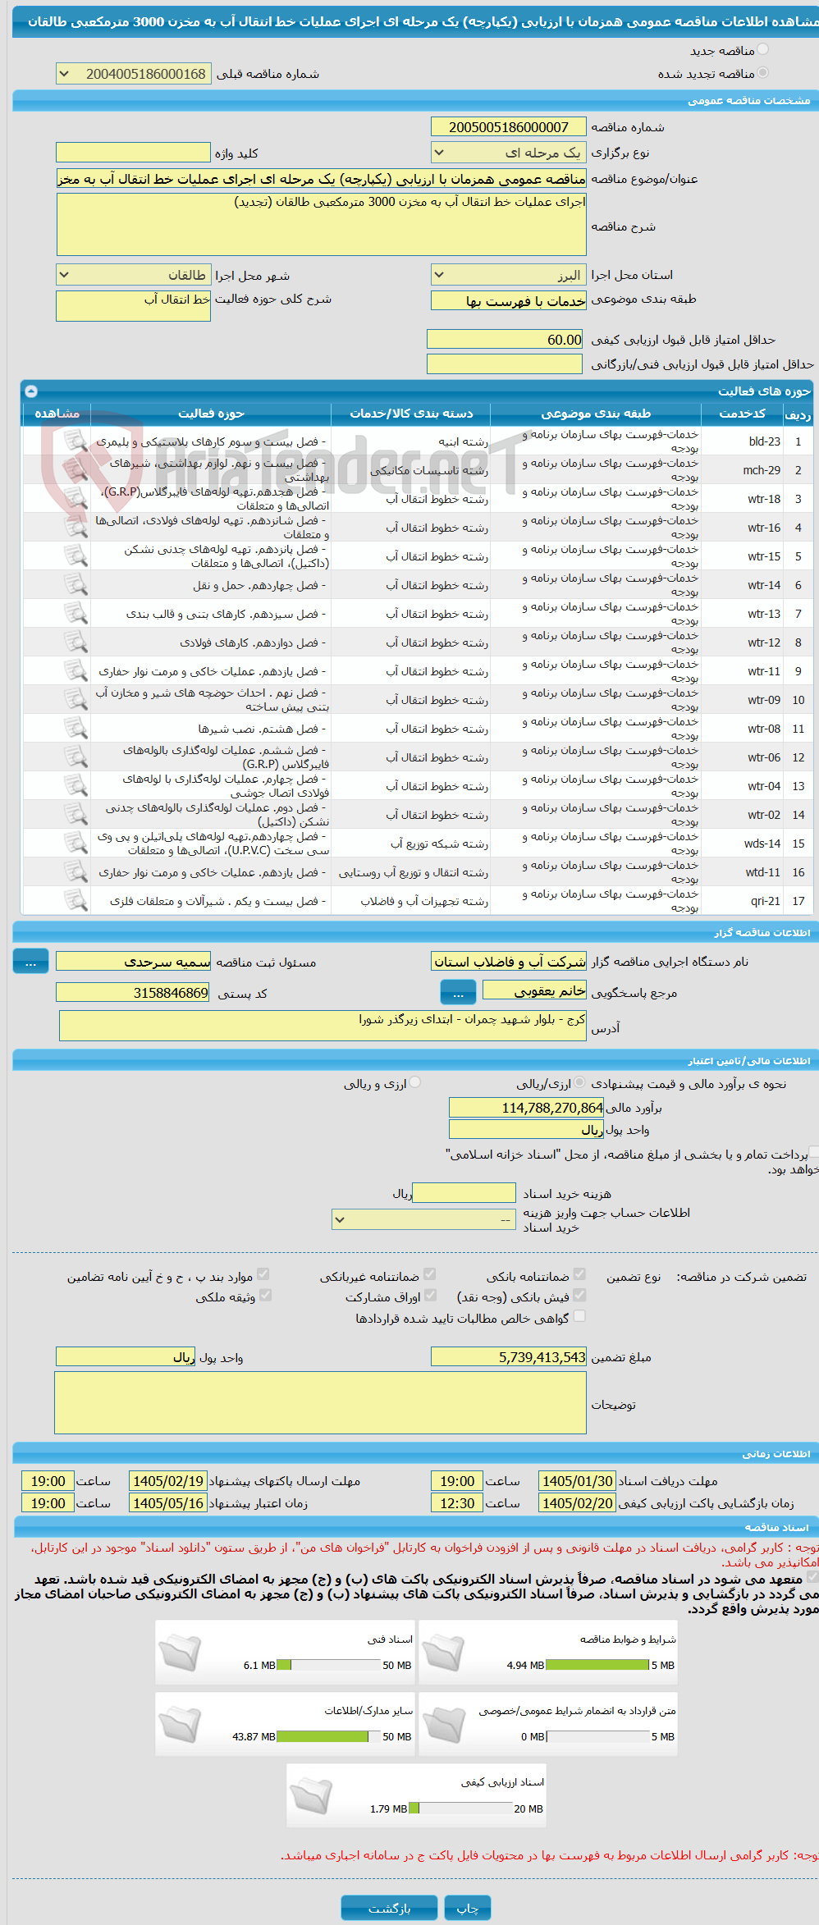Toggle ضمانتنامه بانکی checkbox
The width and height of the screenshot is (819, 1925).
click(x=579, y=1275)
